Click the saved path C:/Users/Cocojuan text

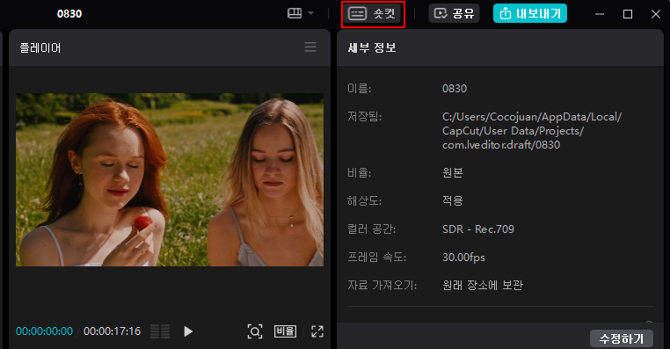coord(532,131)
